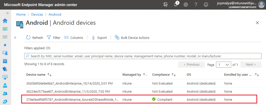Viewport: 266px width, 105px height.
Task: Open the directory and subscription filter icon
Action: 165,5
